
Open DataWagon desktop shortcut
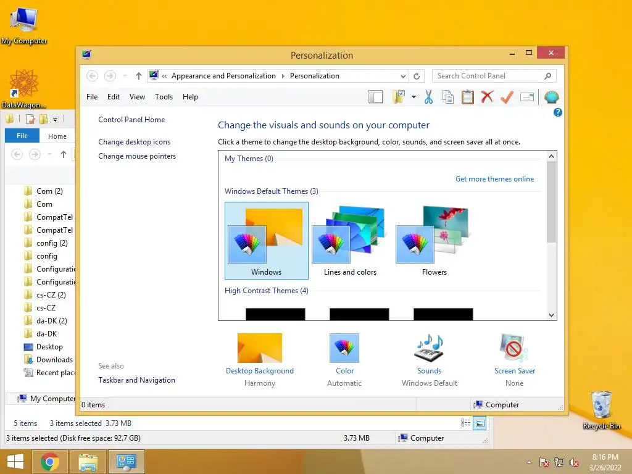pyautogui.click(x=23, y=89)
